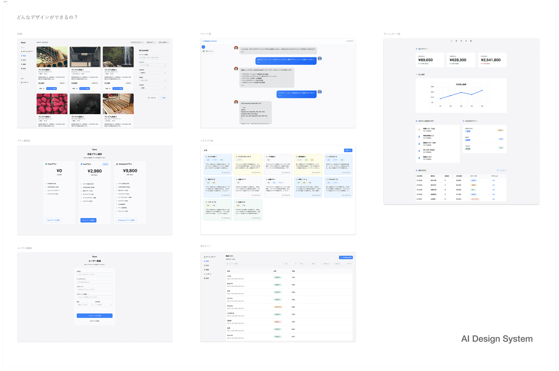This screenshot has width=559, height=371.
Task: Add プレミアム商品 3 to cart
Action: [118, 89]
